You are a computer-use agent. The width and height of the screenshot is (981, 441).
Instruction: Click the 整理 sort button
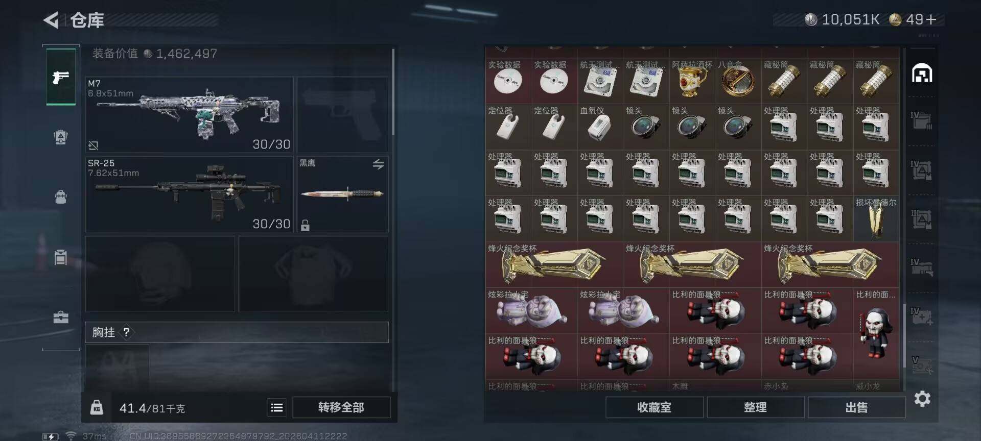755,407
